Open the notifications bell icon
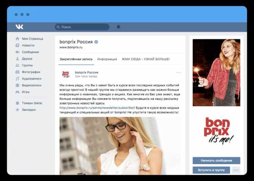 (119, 27)
